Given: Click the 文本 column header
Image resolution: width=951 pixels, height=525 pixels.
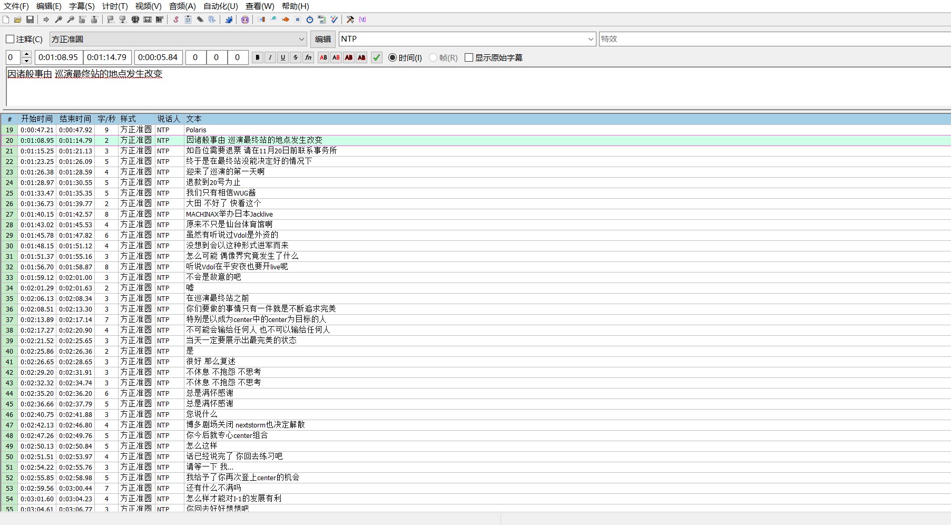Looking at the screenshot, I should tap(567, 119).
